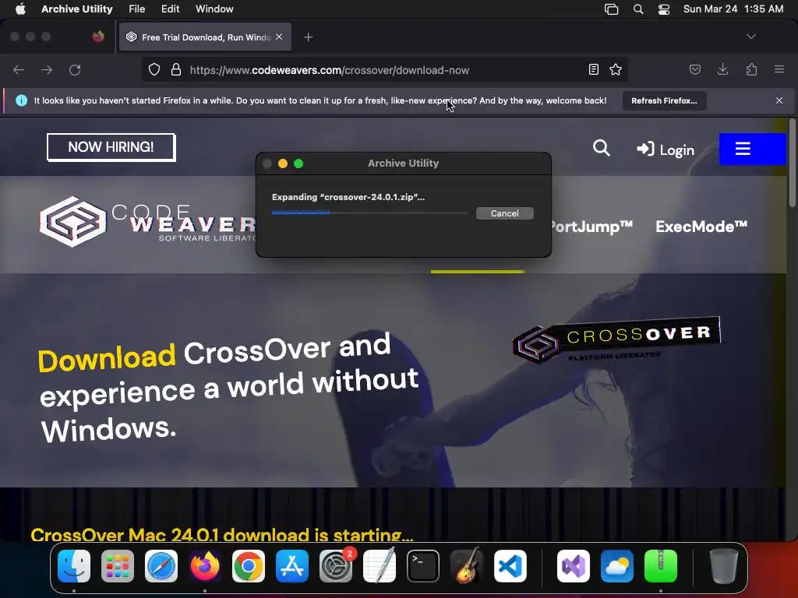Screen dimensions: 798x598
Task: Open the Firefox downloads panel
Action: click(722, 69)
